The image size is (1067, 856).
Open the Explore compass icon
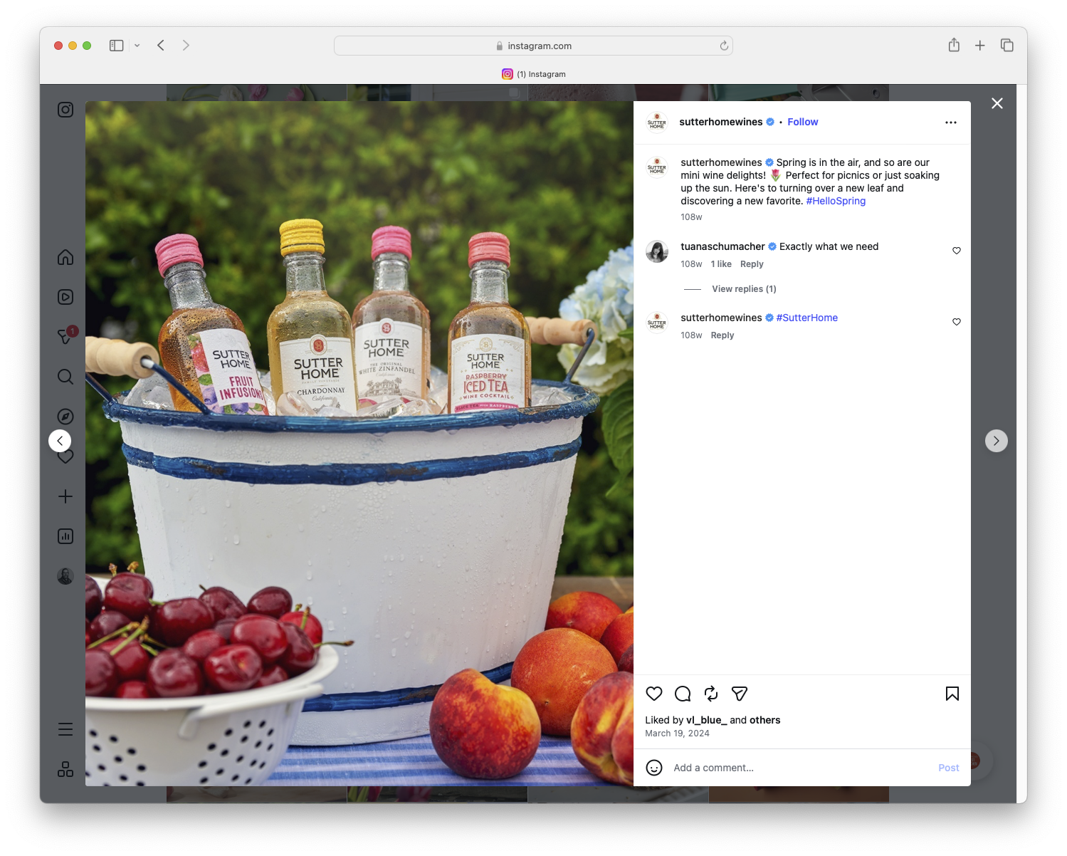click(x=65, y=416)
